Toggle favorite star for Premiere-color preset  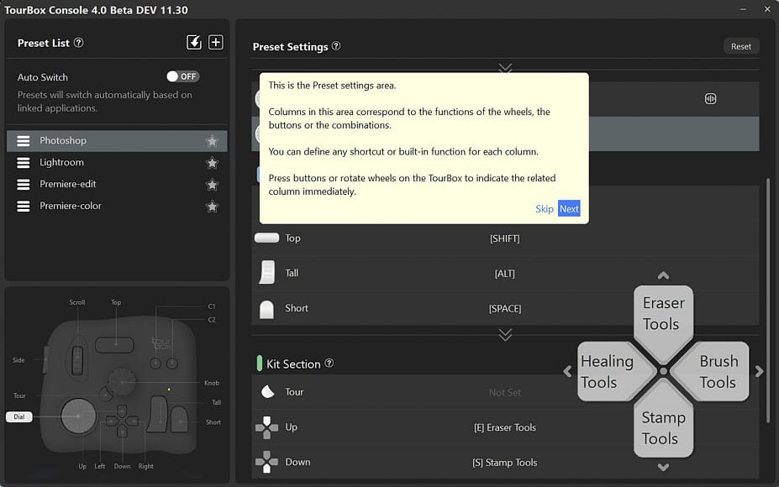coord(212,207)
